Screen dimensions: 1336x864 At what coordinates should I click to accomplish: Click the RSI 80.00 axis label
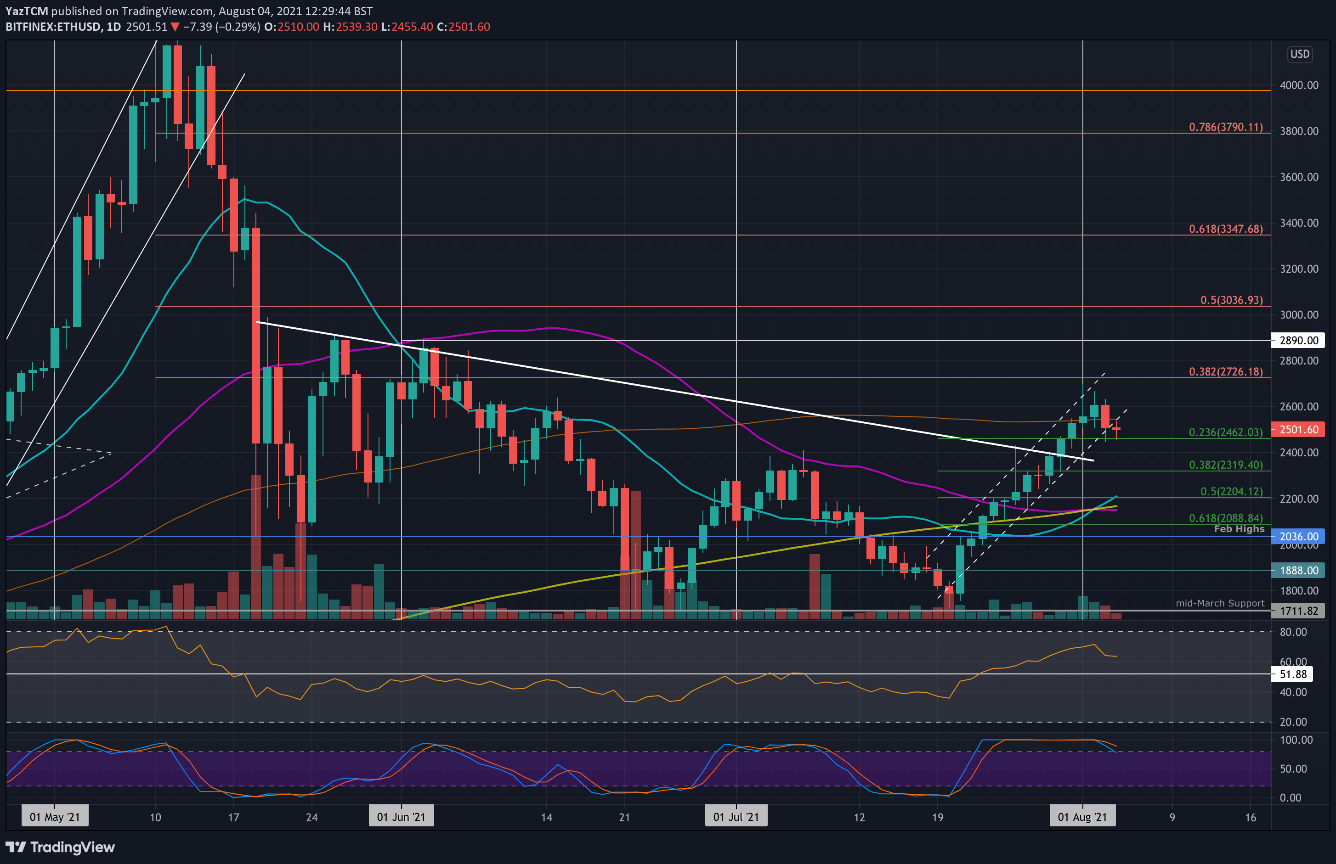(1293, 632)
